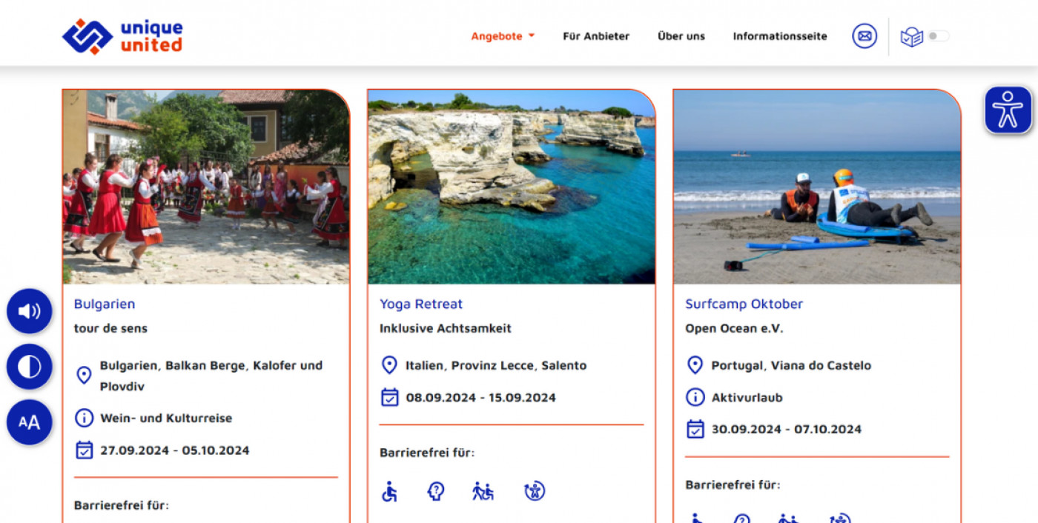The width and height of the screenshot is (1038, 523).
Task: Click the font size AA button
Action: pos(30,422)
